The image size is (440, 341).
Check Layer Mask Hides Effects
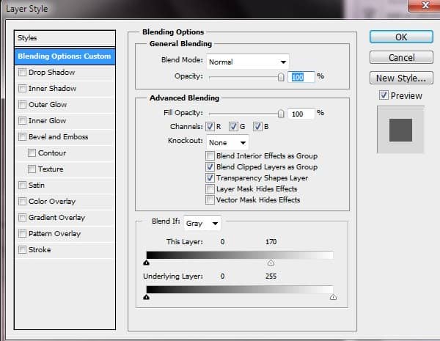[210, 189]
